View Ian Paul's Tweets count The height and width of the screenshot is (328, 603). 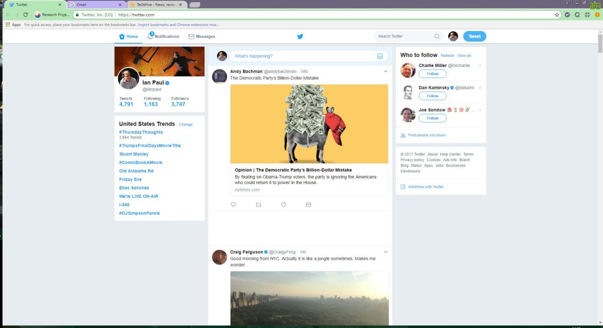click(x=126, y=102)
